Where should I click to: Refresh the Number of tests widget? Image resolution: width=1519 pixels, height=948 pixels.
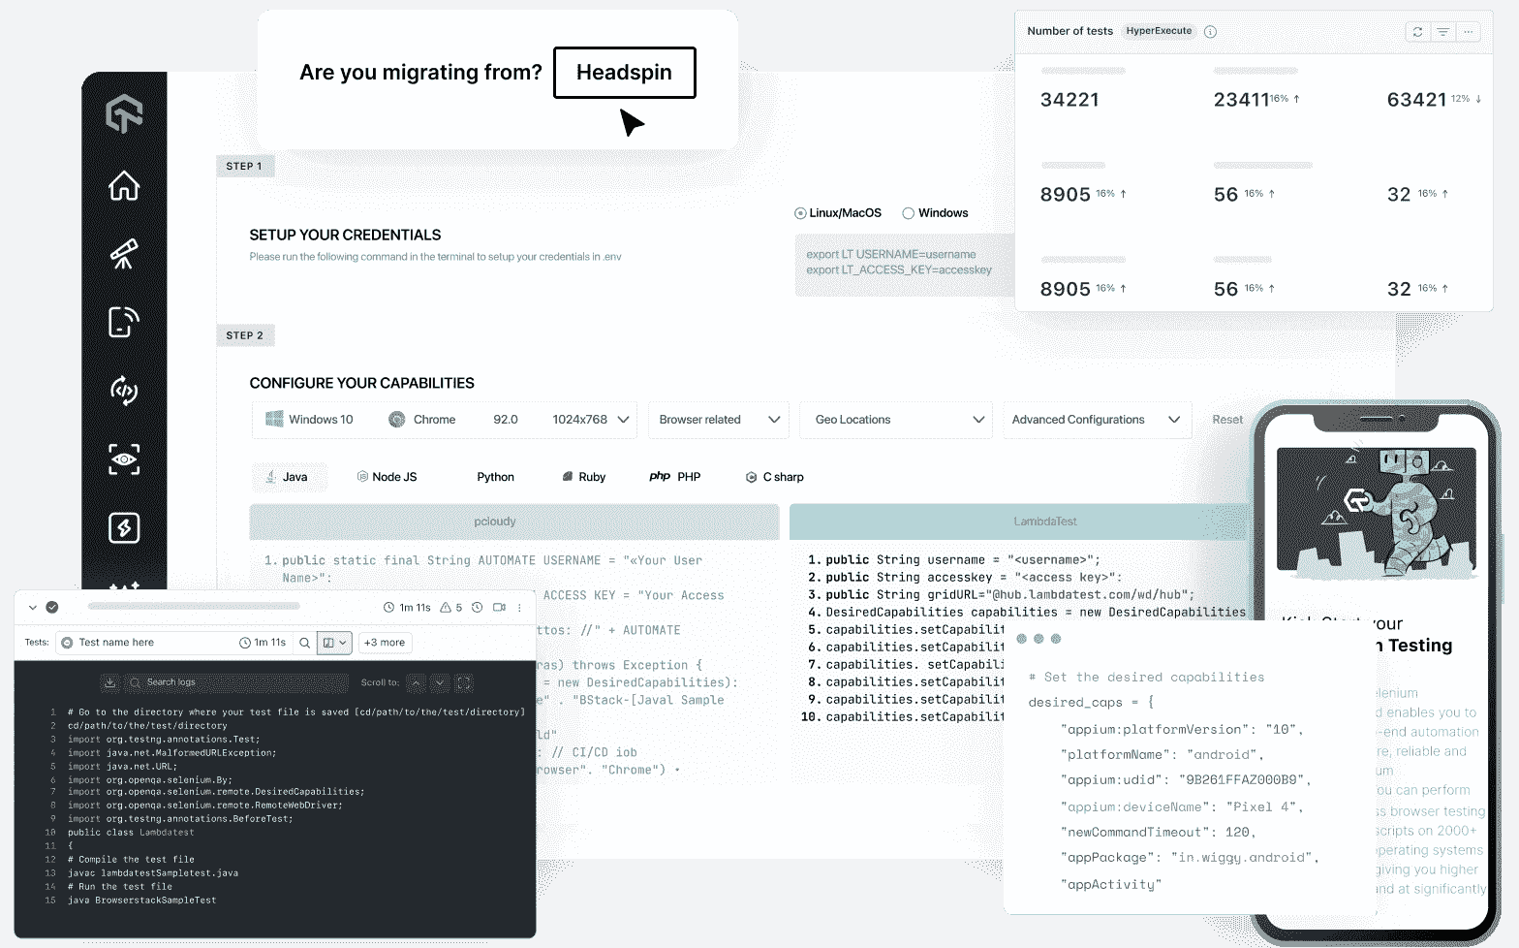click(1417, 32)
